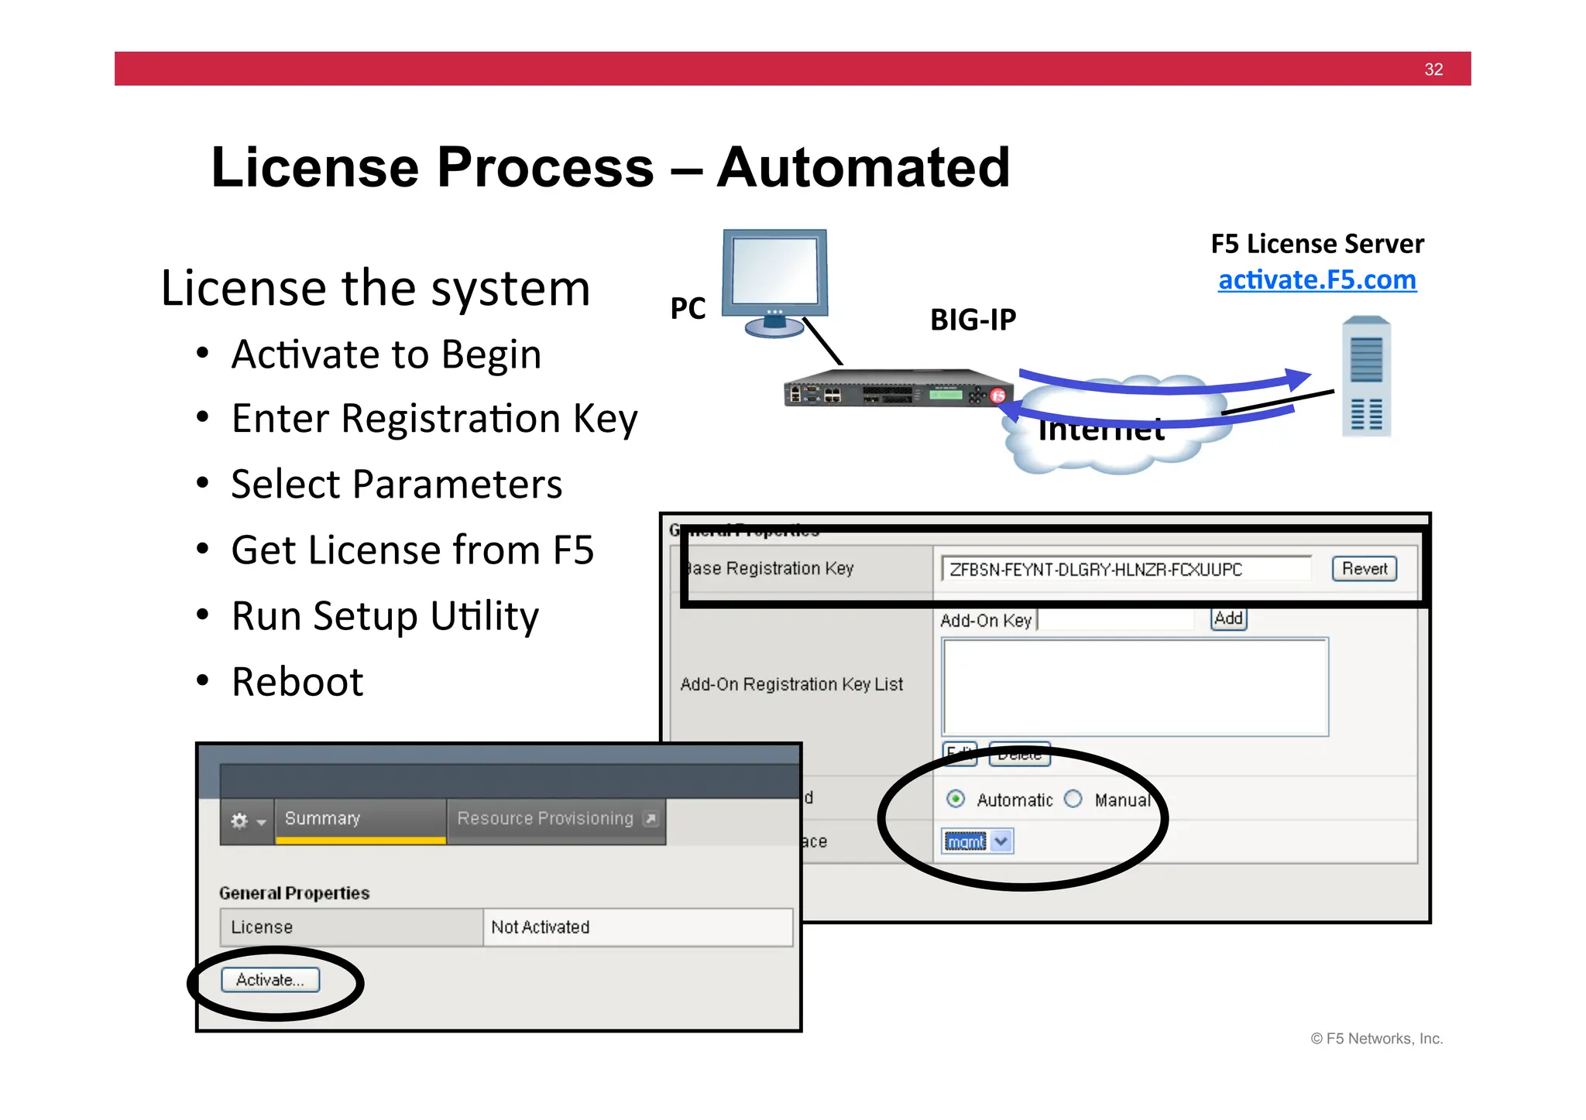
Task: Click the Activate... button
Action: point(270,979)
